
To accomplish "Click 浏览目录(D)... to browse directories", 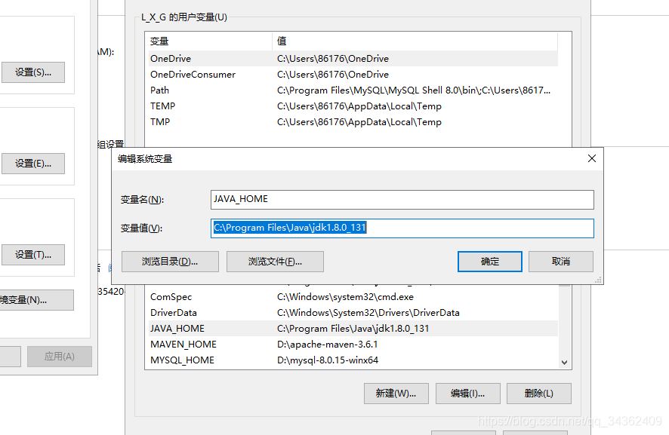I will [x=170, y=262].
